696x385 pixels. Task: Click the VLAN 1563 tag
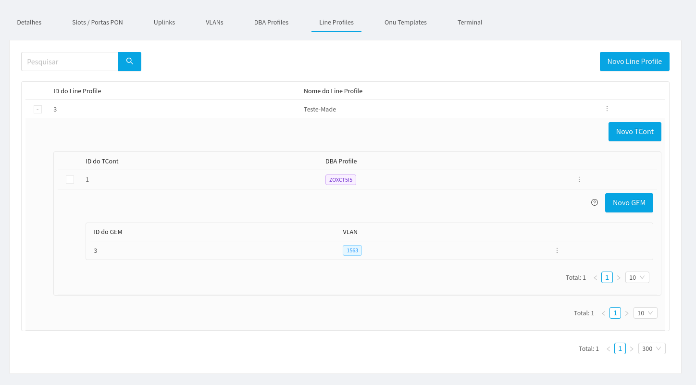[352, 250]
